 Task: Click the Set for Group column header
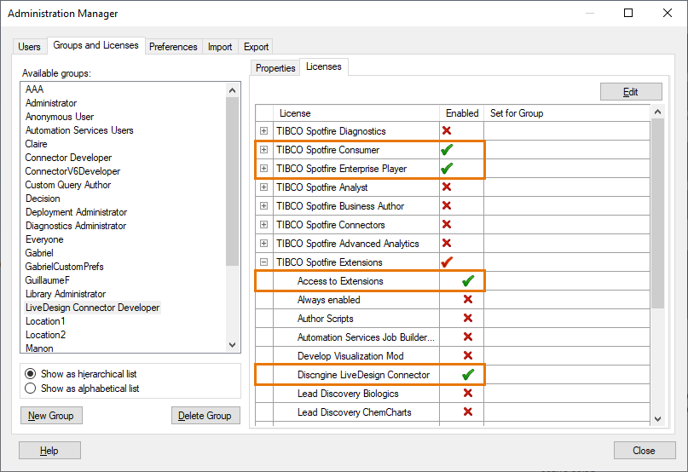[567, 113]
